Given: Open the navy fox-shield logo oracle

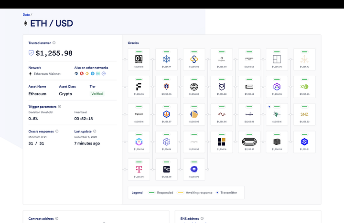Looking at the screenshot, I should (222, 87).
